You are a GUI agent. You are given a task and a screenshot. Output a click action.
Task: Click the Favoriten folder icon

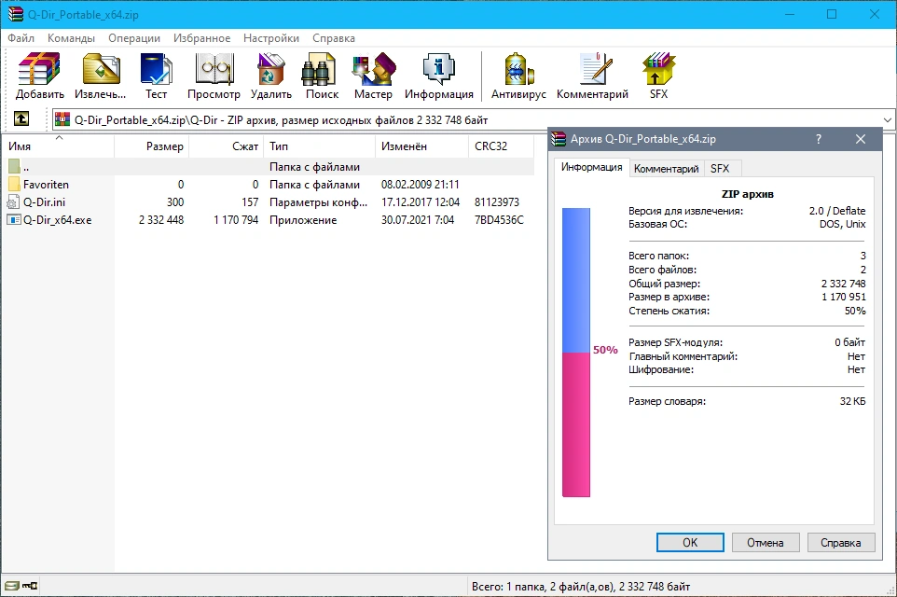point(14,185)
